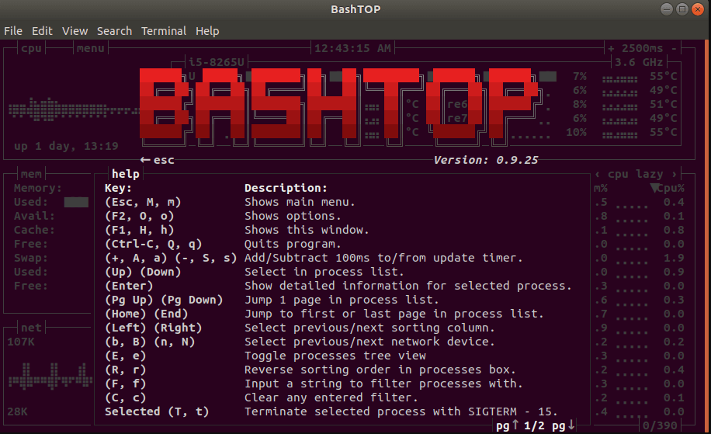Click the net box label
Viewport: 711px width, 434px height.
tap(31, 328)
